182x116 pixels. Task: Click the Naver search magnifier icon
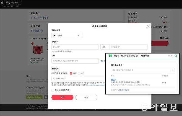[x=176, y=56]
